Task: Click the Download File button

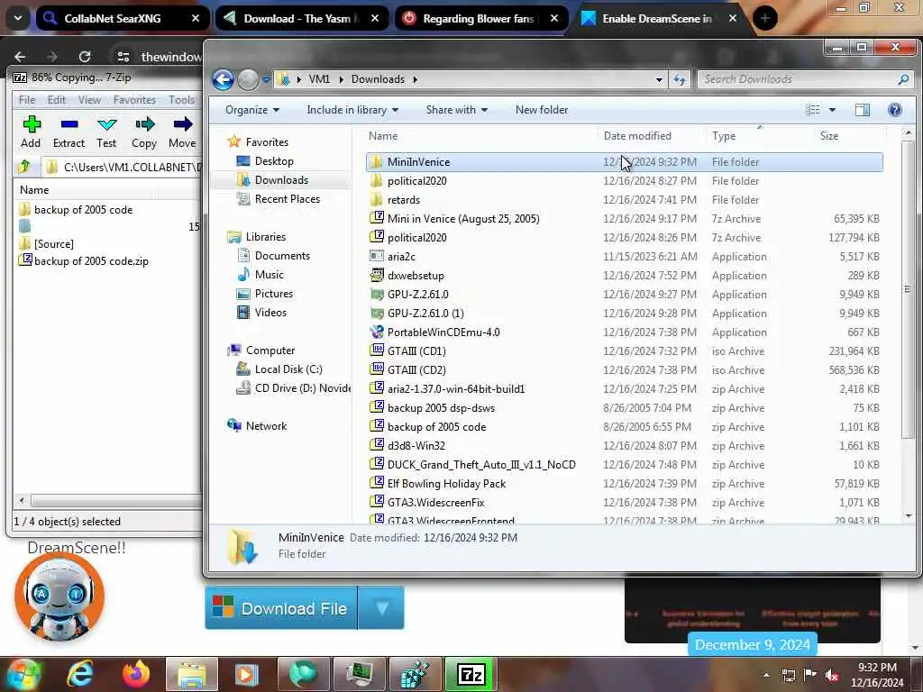Action: (281, 608)
